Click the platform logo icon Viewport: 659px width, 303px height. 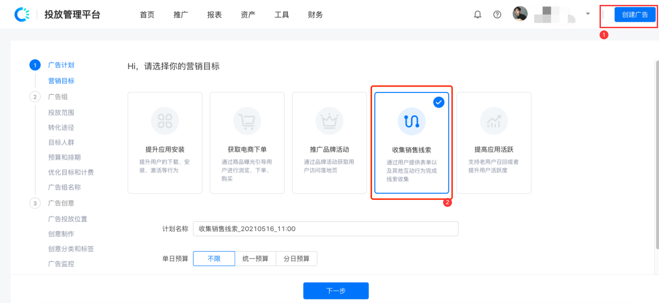21,14
